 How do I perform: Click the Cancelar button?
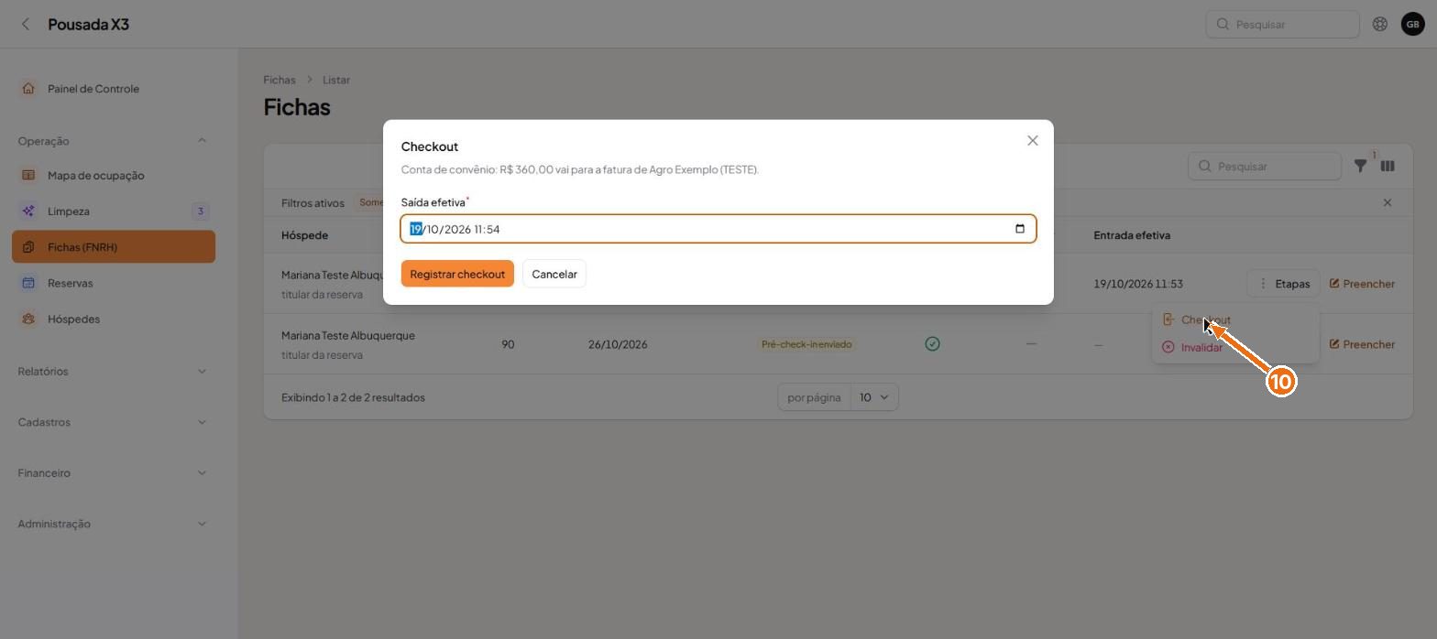554,274
